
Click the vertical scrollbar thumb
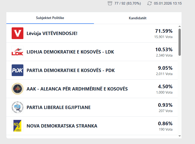(180, 42)
